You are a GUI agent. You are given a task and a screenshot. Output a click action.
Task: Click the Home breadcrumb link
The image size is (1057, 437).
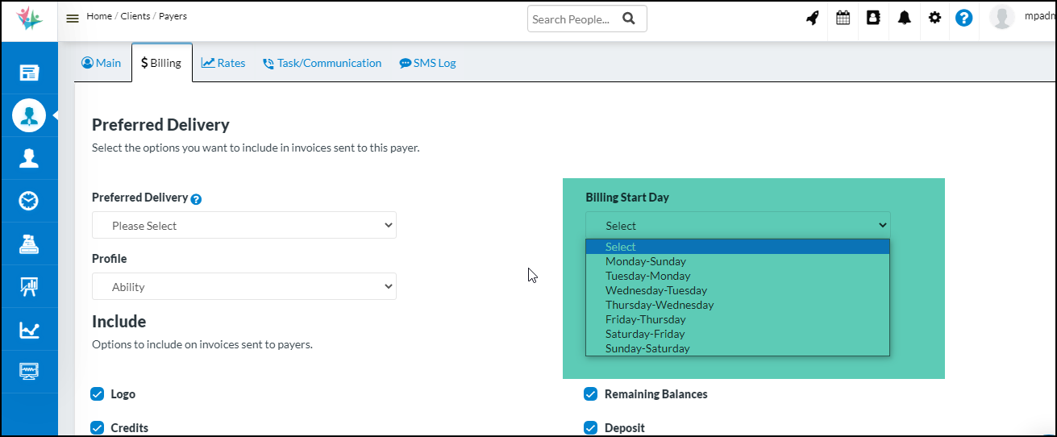99,16
